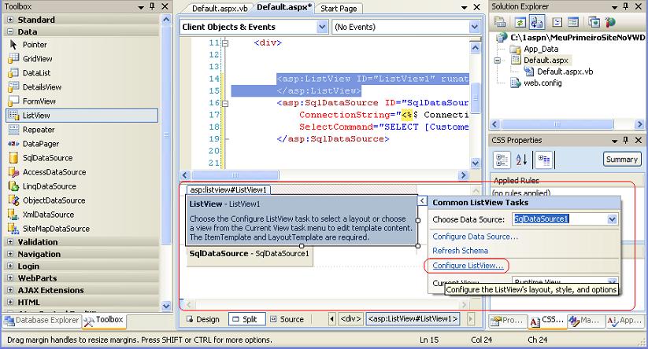Image resolution: width=648 pixels, height=349 pixels.
Task: Switch editor to Source view
Action: coord(286,319)
